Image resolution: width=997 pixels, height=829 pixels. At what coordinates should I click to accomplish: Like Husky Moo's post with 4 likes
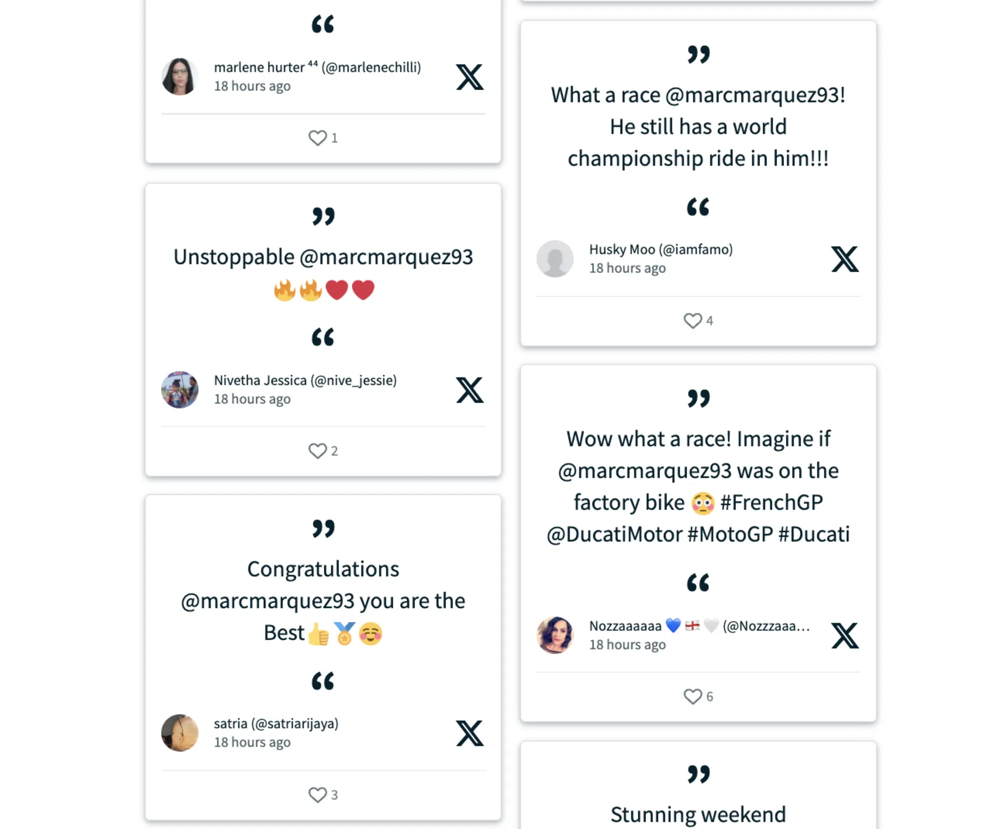coord(692,321)
